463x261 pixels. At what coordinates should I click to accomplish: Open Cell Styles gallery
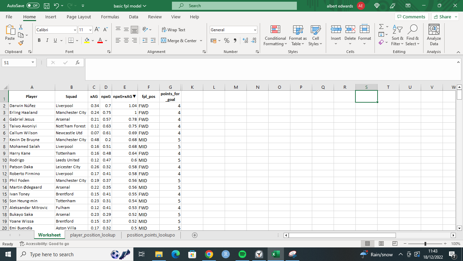(316, 35)
